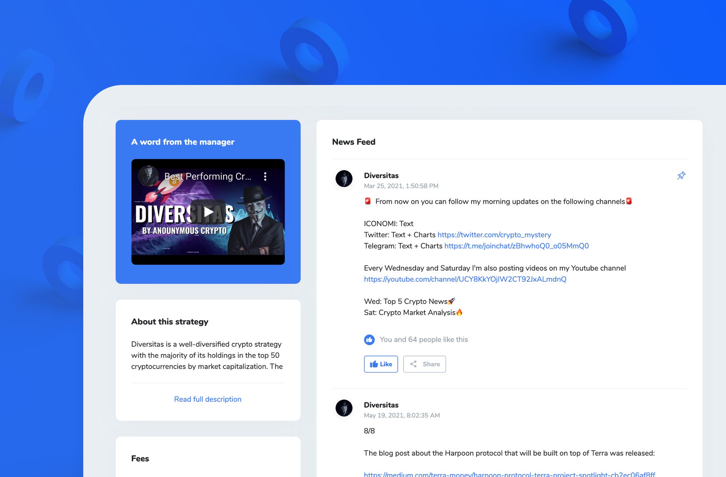The height and width of the screenshot is (477, 726).
Task: Click Diversitas name on May 19 post
Action: [381, 405]
